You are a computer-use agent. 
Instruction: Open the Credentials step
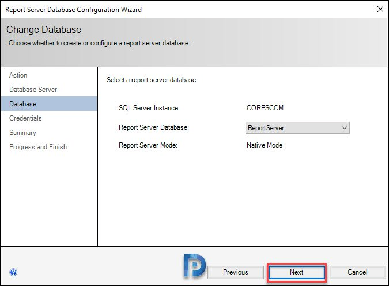tap(25, 118)
